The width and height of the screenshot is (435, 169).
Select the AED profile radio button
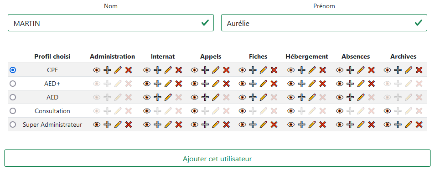pos(12,97)
